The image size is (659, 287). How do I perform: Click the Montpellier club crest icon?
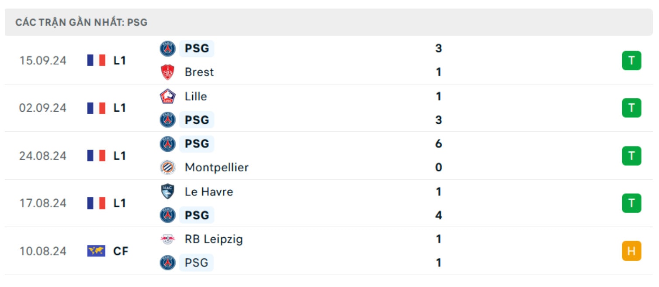pos(168,167)
